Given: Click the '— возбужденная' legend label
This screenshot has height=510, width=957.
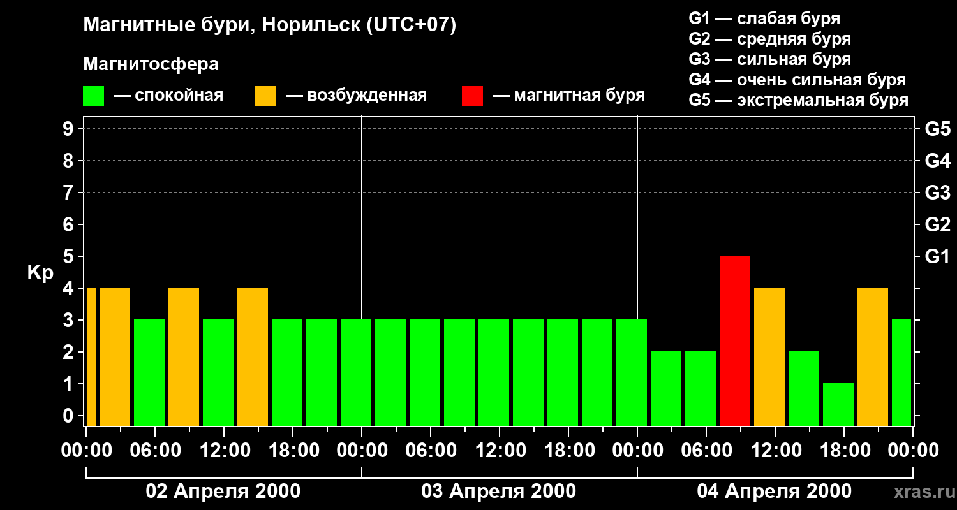Looking at the screenshot, I should coord(356,96).
